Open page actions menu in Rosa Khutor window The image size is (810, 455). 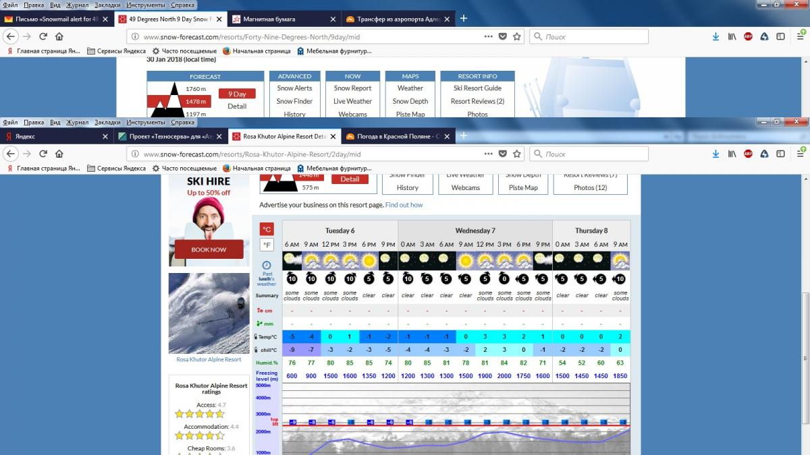tap(489, 154)
